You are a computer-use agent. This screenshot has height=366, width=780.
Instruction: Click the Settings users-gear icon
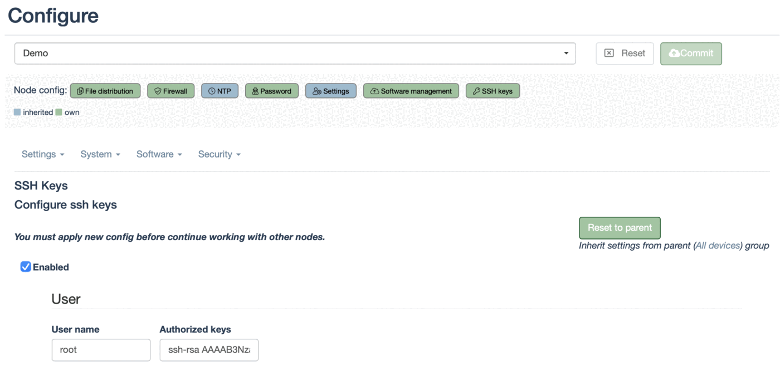(316, 91)
